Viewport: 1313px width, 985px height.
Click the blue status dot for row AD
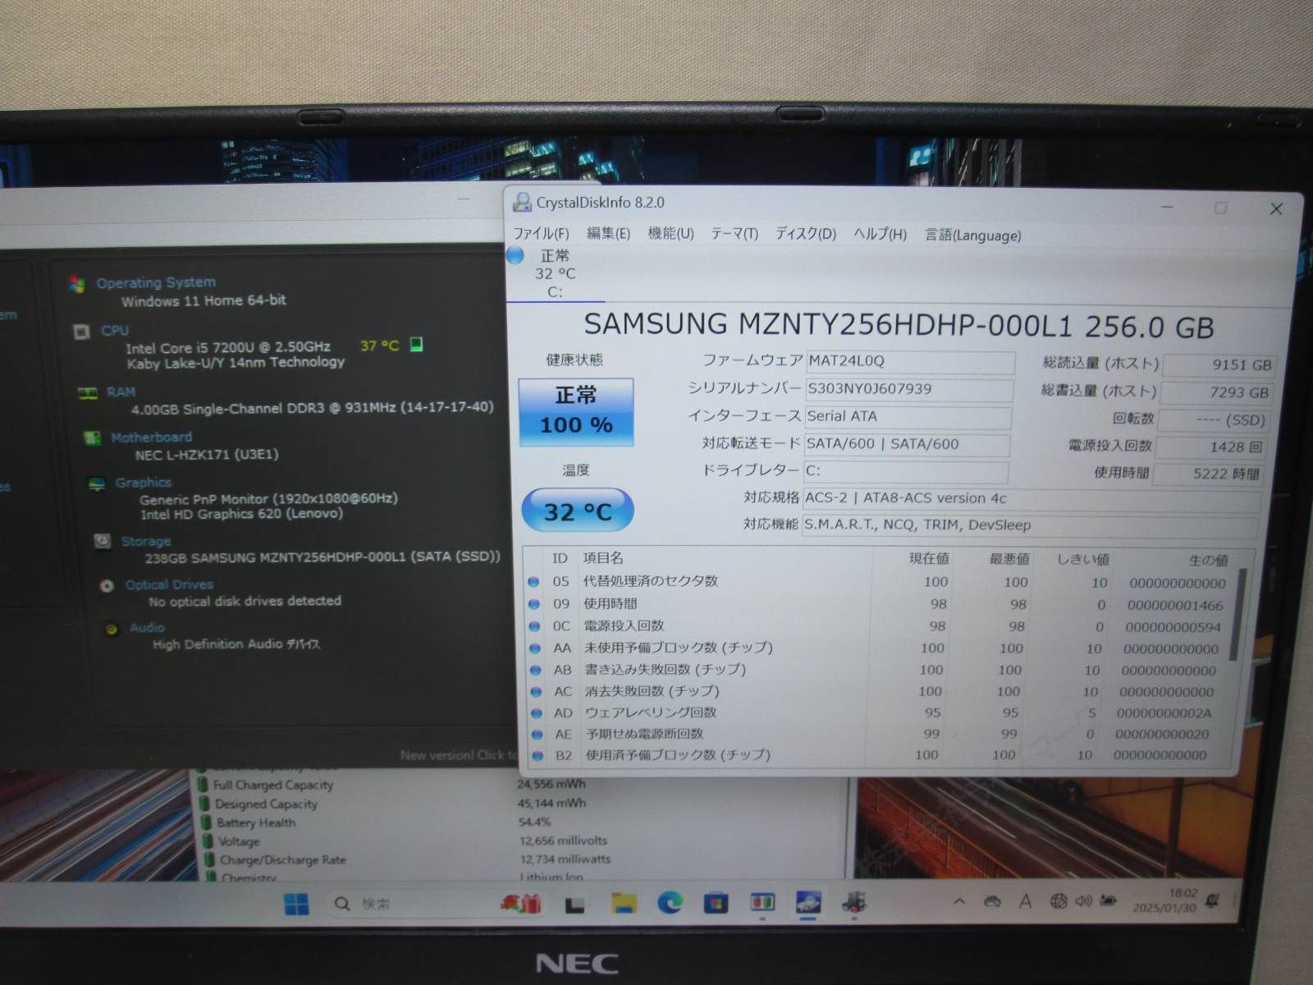click(537, 713)
